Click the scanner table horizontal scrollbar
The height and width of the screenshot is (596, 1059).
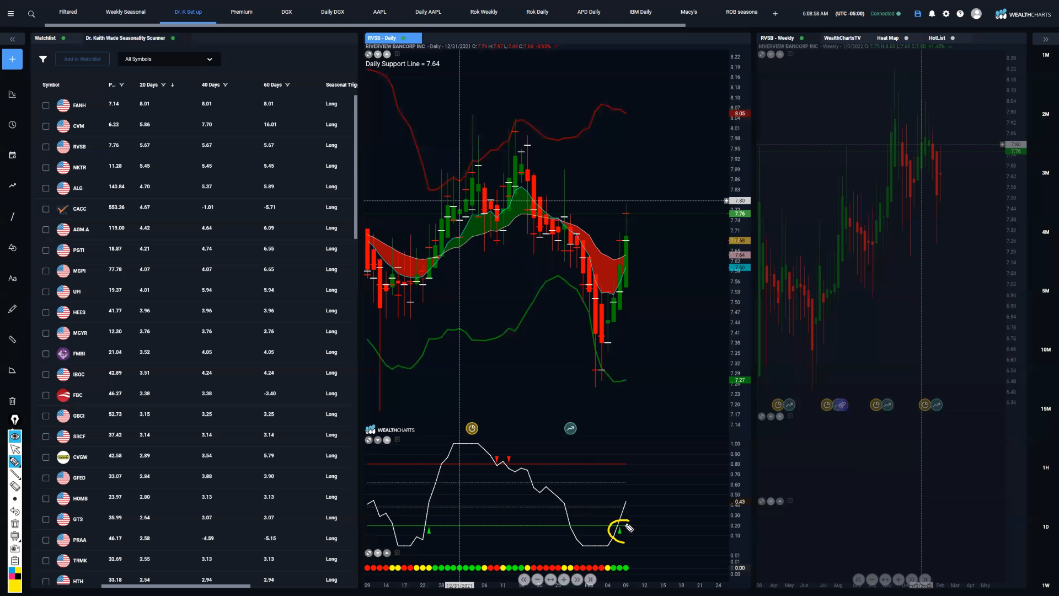click(175, 586)
